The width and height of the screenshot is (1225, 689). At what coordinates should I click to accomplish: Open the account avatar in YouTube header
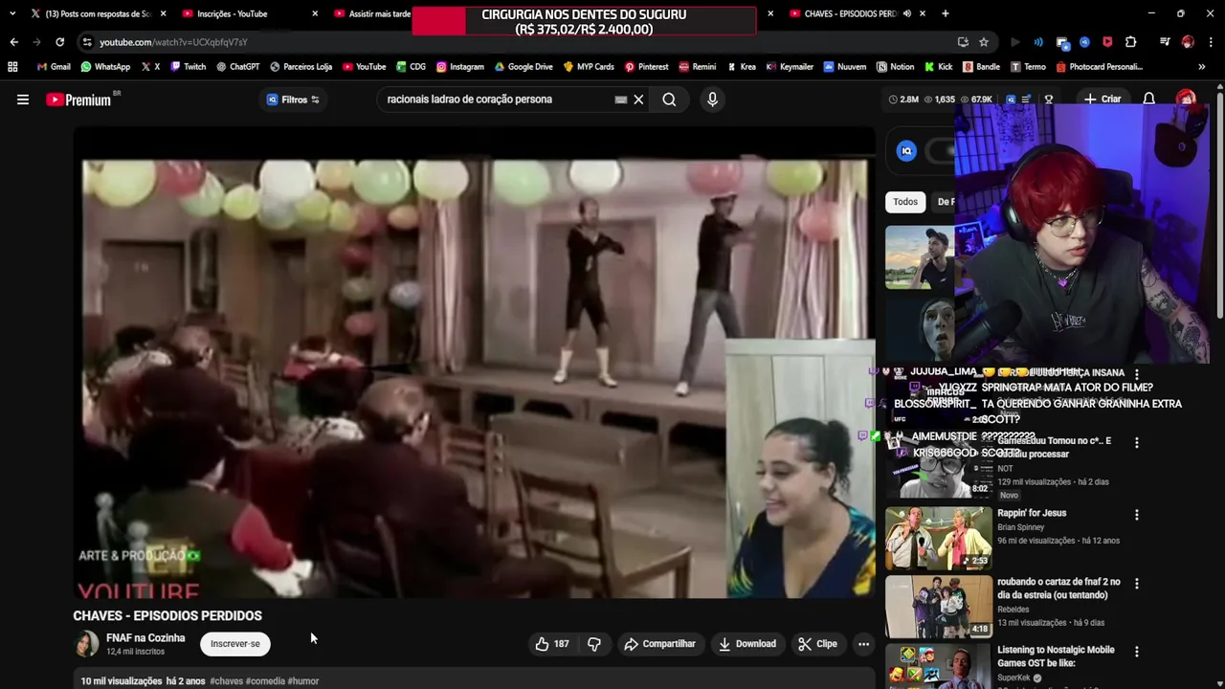(x=1186, y=100)
